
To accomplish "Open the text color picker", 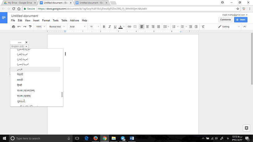I will click(x=121, y=27).
